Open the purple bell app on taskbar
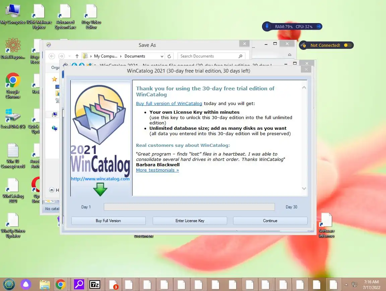 pos(26,285)
